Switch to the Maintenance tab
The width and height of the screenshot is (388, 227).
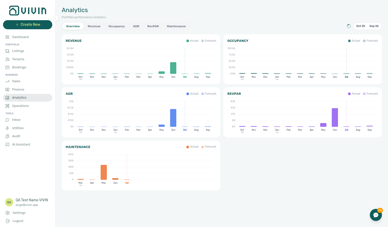[176, 26]
